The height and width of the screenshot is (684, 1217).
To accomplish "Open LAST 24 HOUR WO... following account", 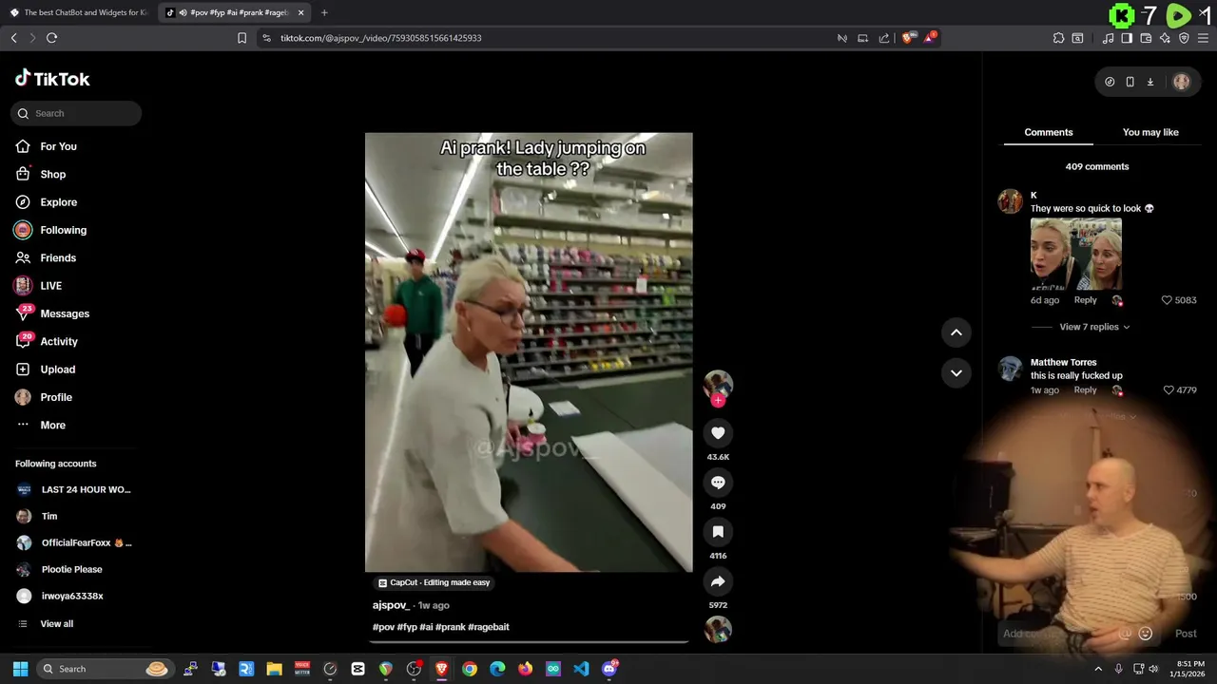I will (76, 490).
